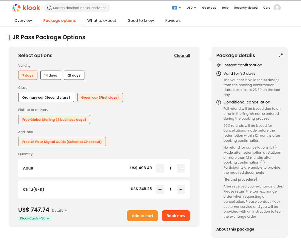Click the clock icon beside Valid for 90 days

tap(218, 74)
